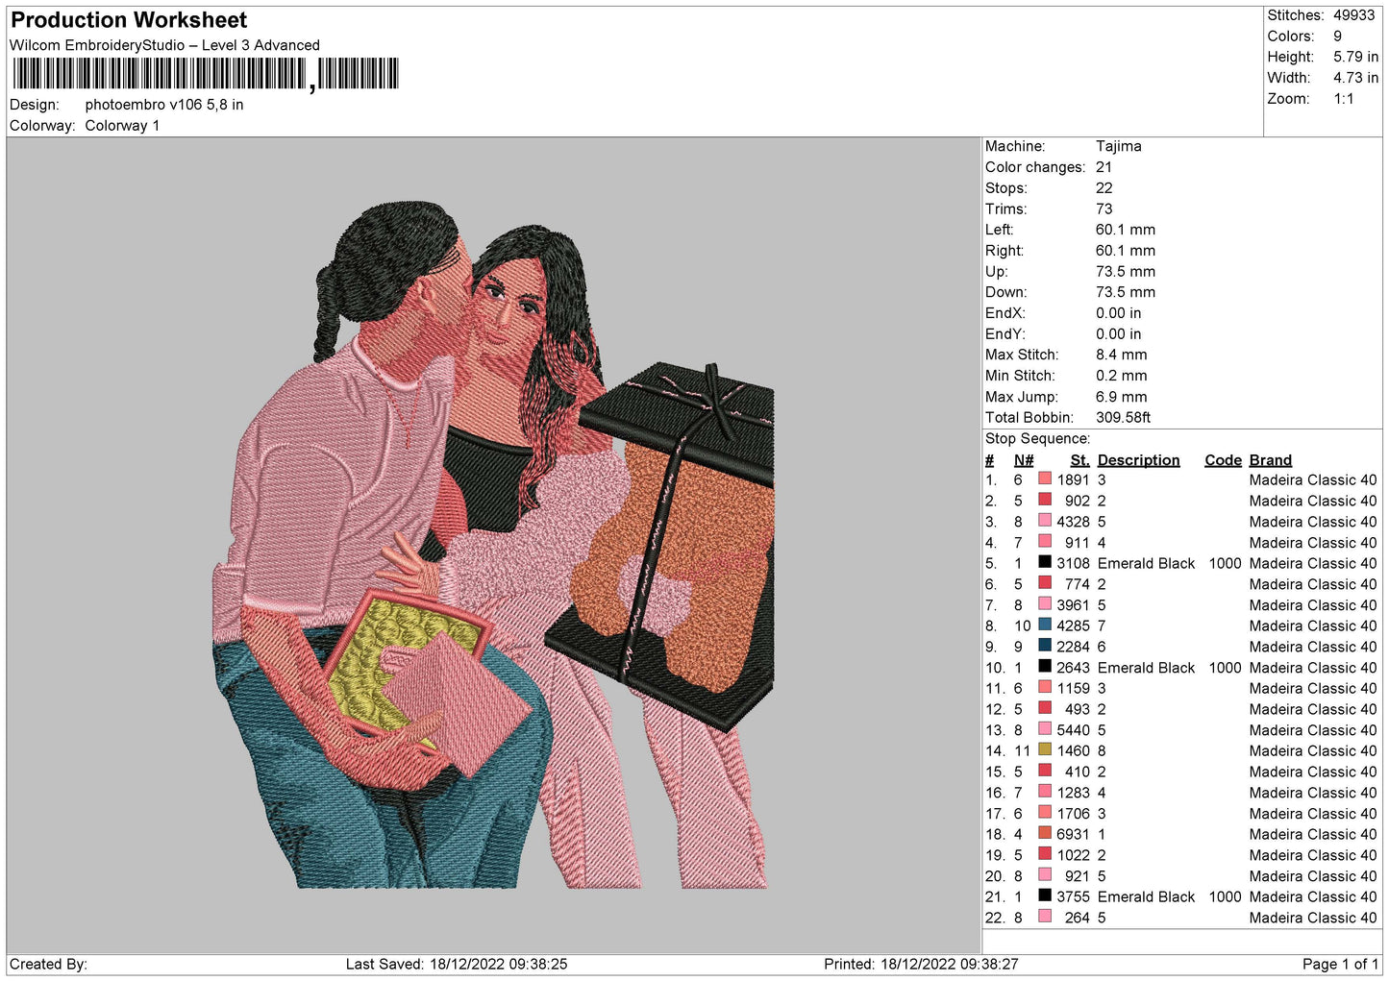Click the Width value '4.73 in'
Screen dimensions: 1389x981
click(x=1355, y=78)
